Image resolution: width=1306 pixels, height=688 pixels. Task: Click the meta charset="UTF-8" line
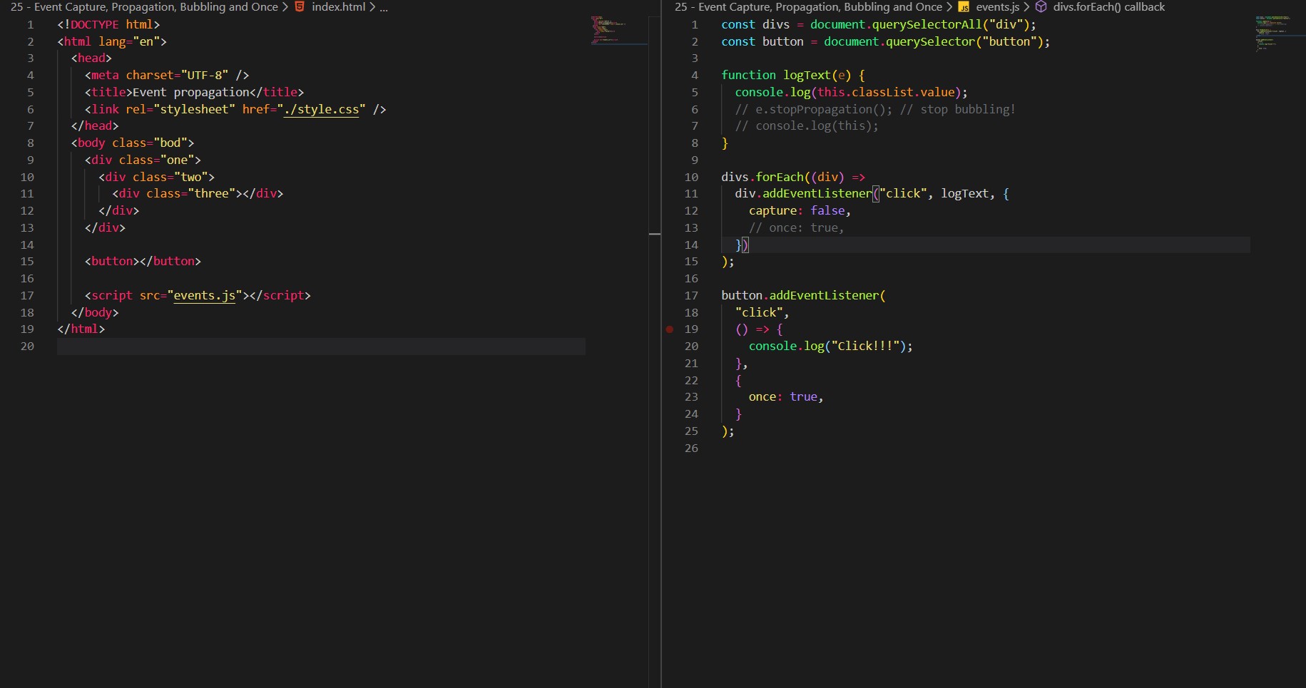167,75
